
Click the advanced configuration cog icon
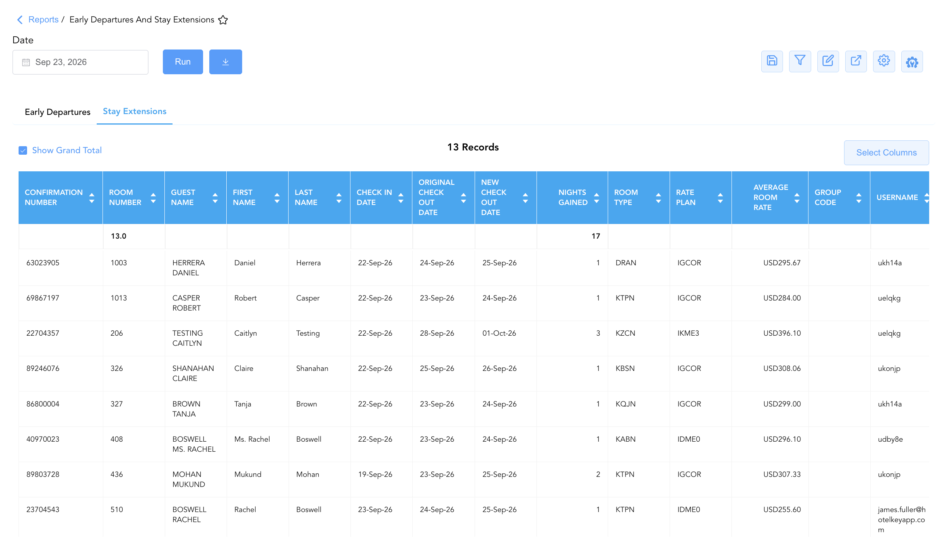[912, 61]
